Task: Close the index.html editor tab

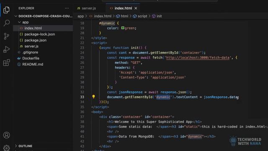Action: (x=136, y=8)
